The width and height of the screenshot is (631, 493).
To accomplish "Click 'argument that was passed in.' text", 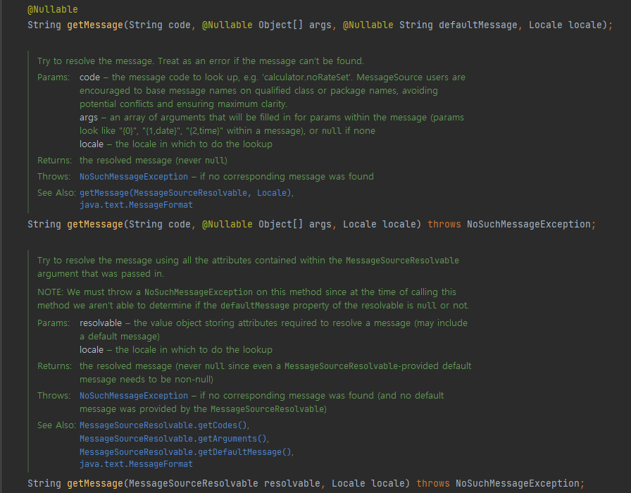I will (101, 274).
